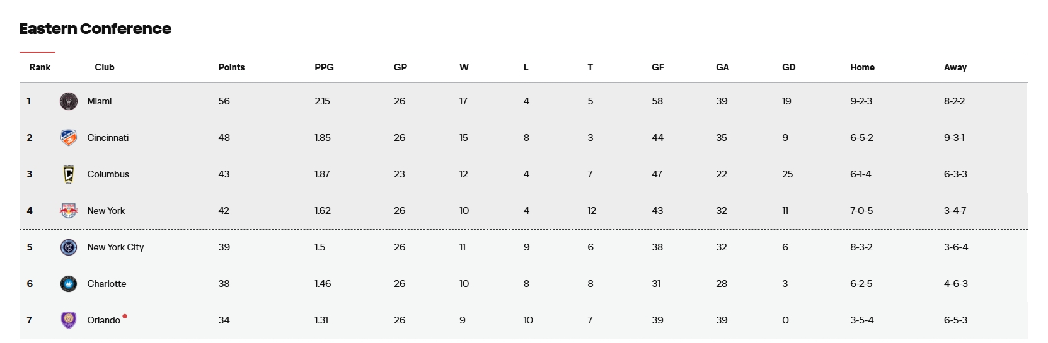
Task: Sort table by GP column header
Action: pos(400,67)
